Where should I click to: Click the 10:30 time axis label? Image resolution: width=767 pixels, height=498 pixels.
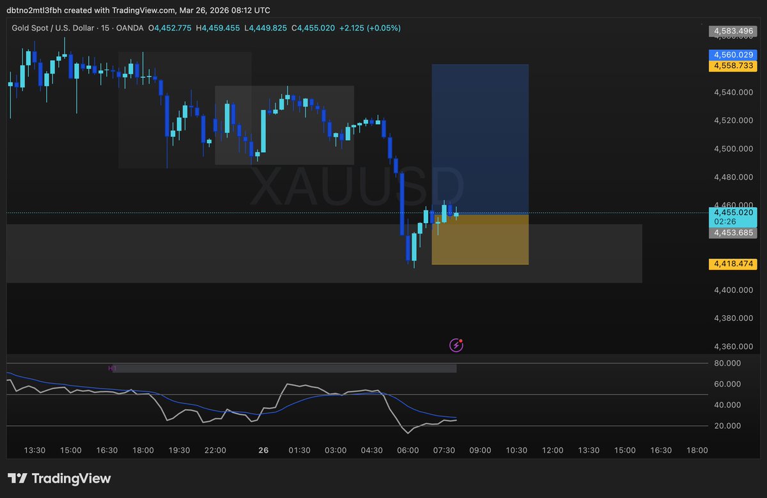click(516, 450)
